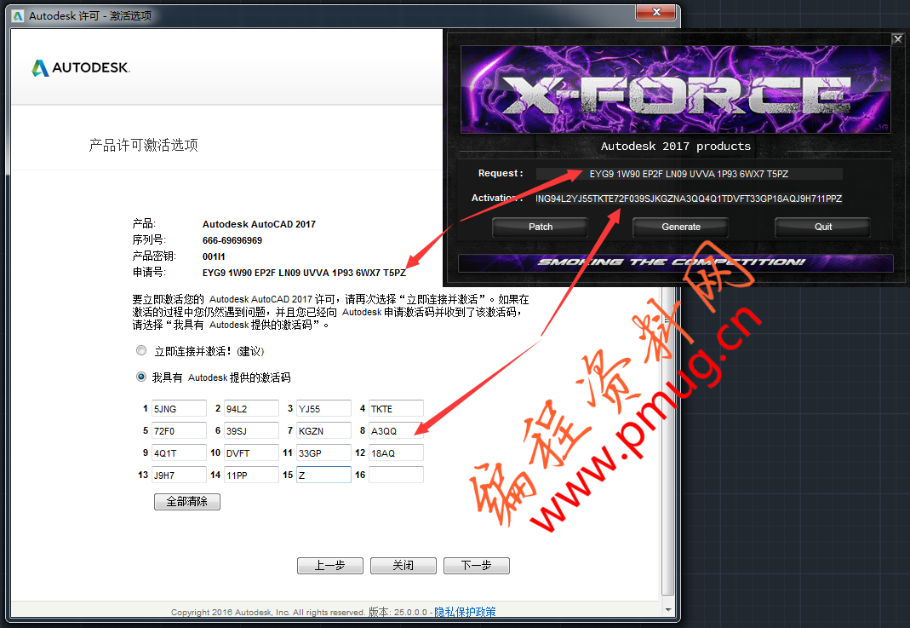Click activation code field 5 containing 72F0

(179, 430)
